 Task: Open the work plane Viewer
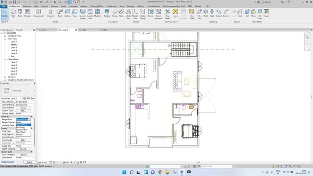pyautogui.click(x=266, y=13)
